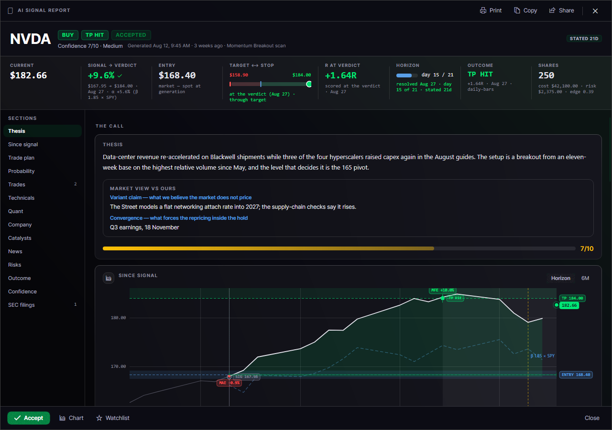This screenshot has width=612, height=430.
Task: Click the 182.66 current price marker
Action: (569, 305)
